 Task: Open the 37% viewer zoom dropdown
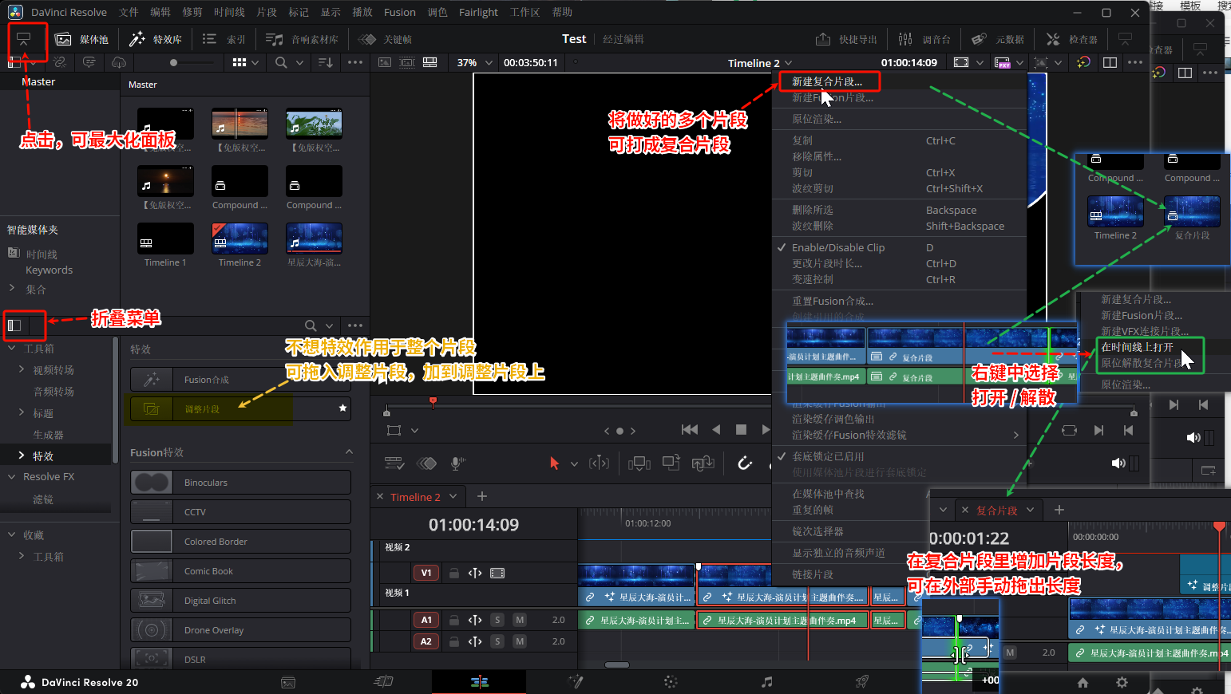pyautogui.click(x=476, y=62)
